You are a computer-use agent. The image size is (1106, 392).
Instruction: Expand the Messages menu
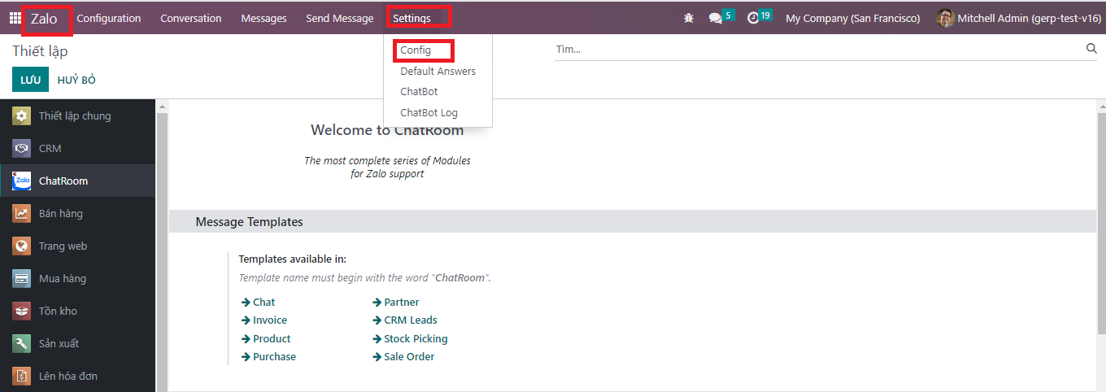(263, 18)
